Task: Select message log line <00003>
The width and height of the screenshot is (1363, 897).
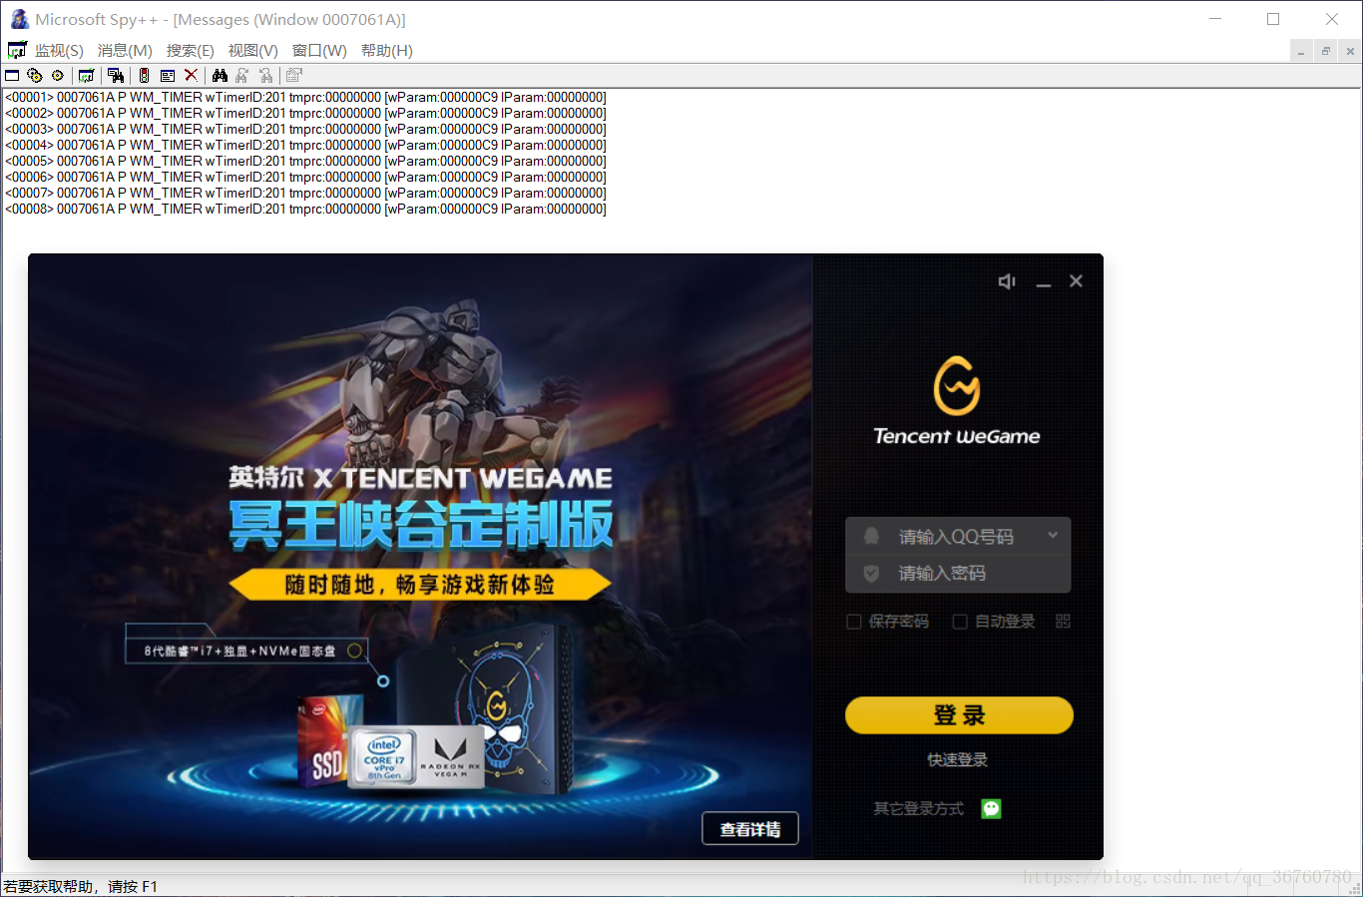Action: [x=305, y=130]
